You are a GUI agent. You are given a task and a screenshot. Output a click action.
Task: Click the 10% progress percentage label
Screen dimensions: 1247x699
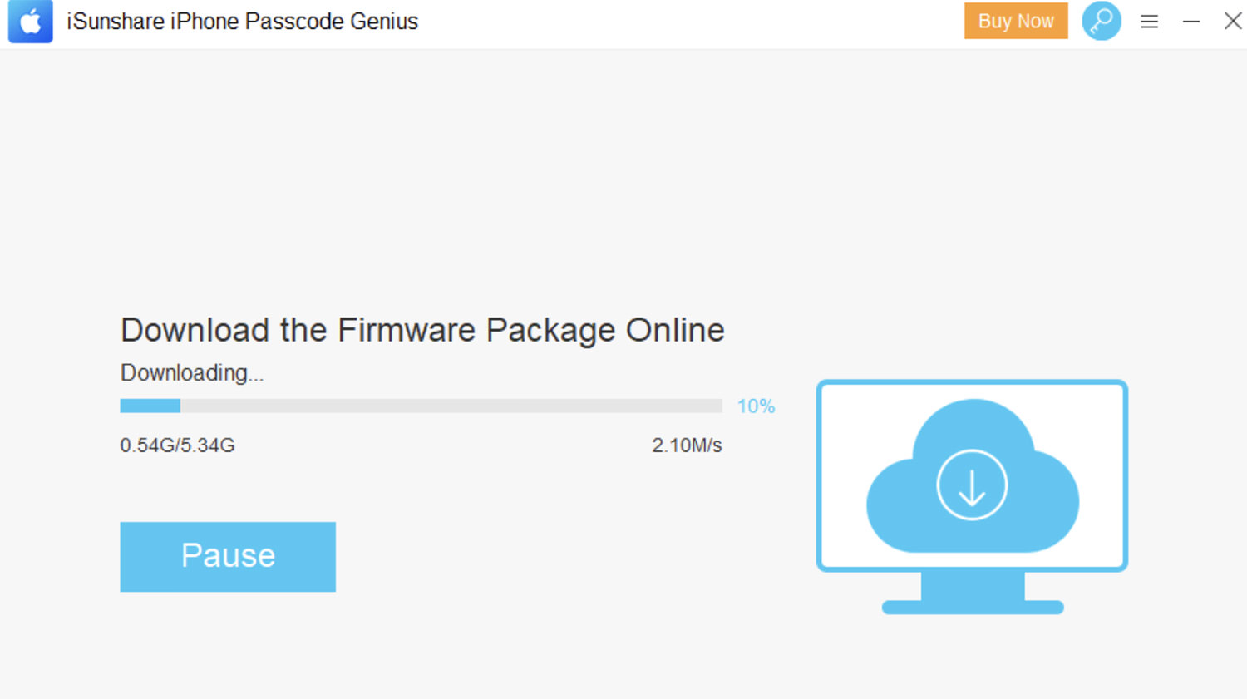point(756,406)
